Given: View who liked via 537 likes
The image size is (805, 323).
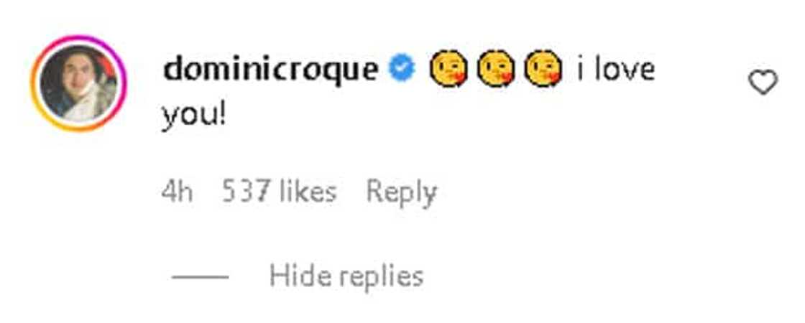Looking at the screenshot, I should coord(278,192).
